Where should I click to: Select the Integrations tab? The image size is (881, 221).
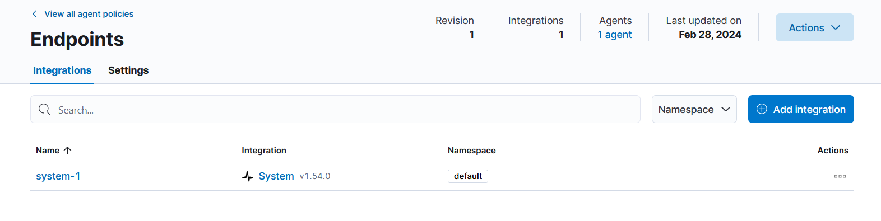click(62, 70)
